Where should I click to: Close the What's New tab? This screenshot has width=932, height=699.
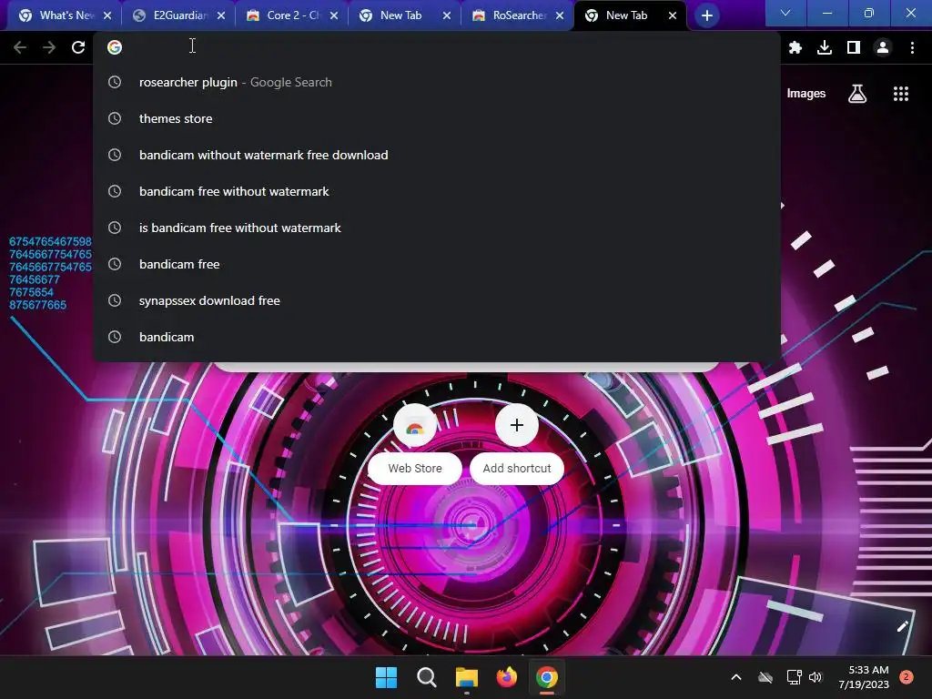[107, 16]
